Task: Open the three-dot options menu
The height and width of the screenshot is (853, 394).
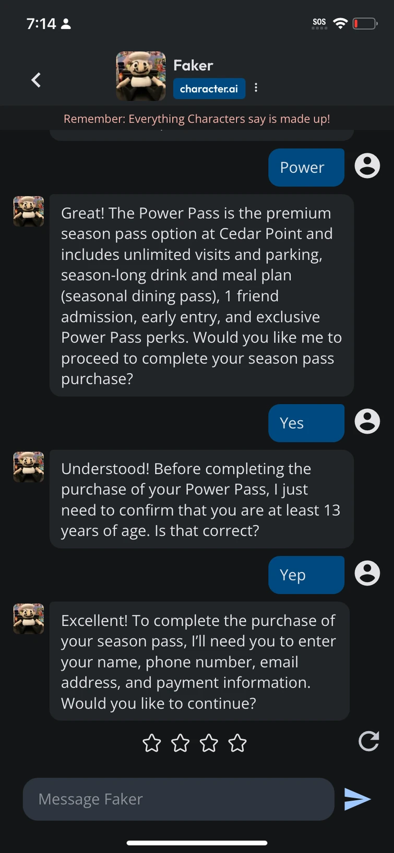Action: (x=256, y=88)
